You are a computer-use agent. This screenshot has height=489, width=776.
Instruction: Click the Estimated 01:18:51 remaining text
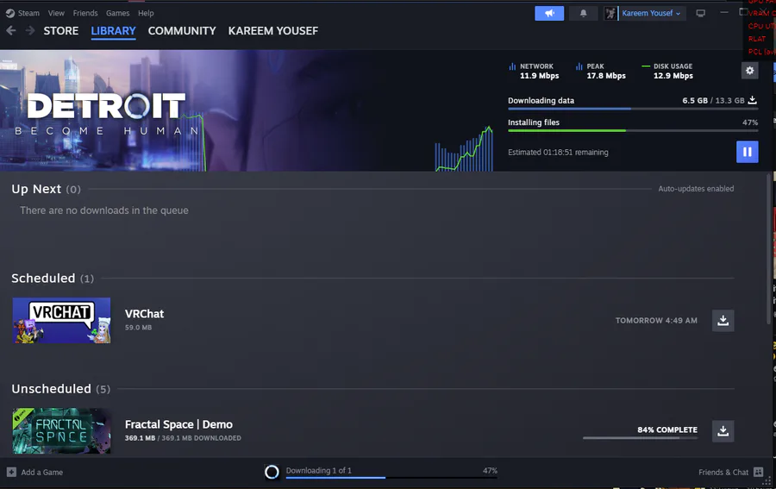(x=558, y=153)
